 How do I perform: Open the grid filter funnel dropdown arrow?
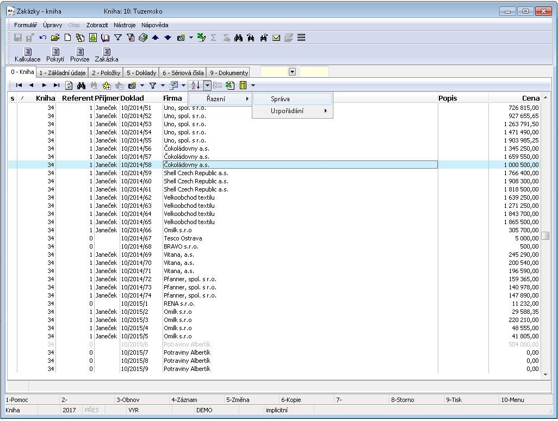163,85
